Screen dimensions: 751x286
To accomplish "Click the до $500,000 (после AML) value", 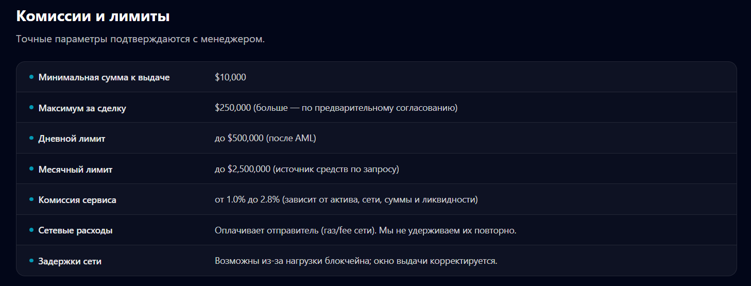I will tap(265, 139).
